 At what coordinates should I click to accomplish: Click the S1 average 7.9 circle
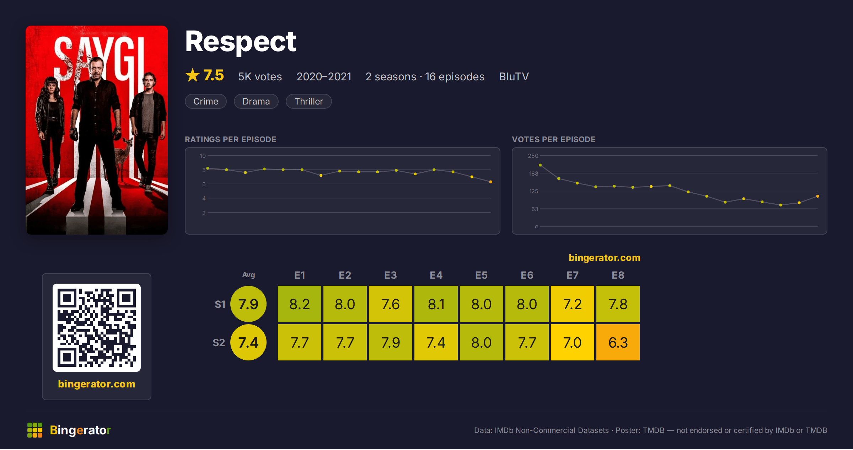tap(248, 304)
